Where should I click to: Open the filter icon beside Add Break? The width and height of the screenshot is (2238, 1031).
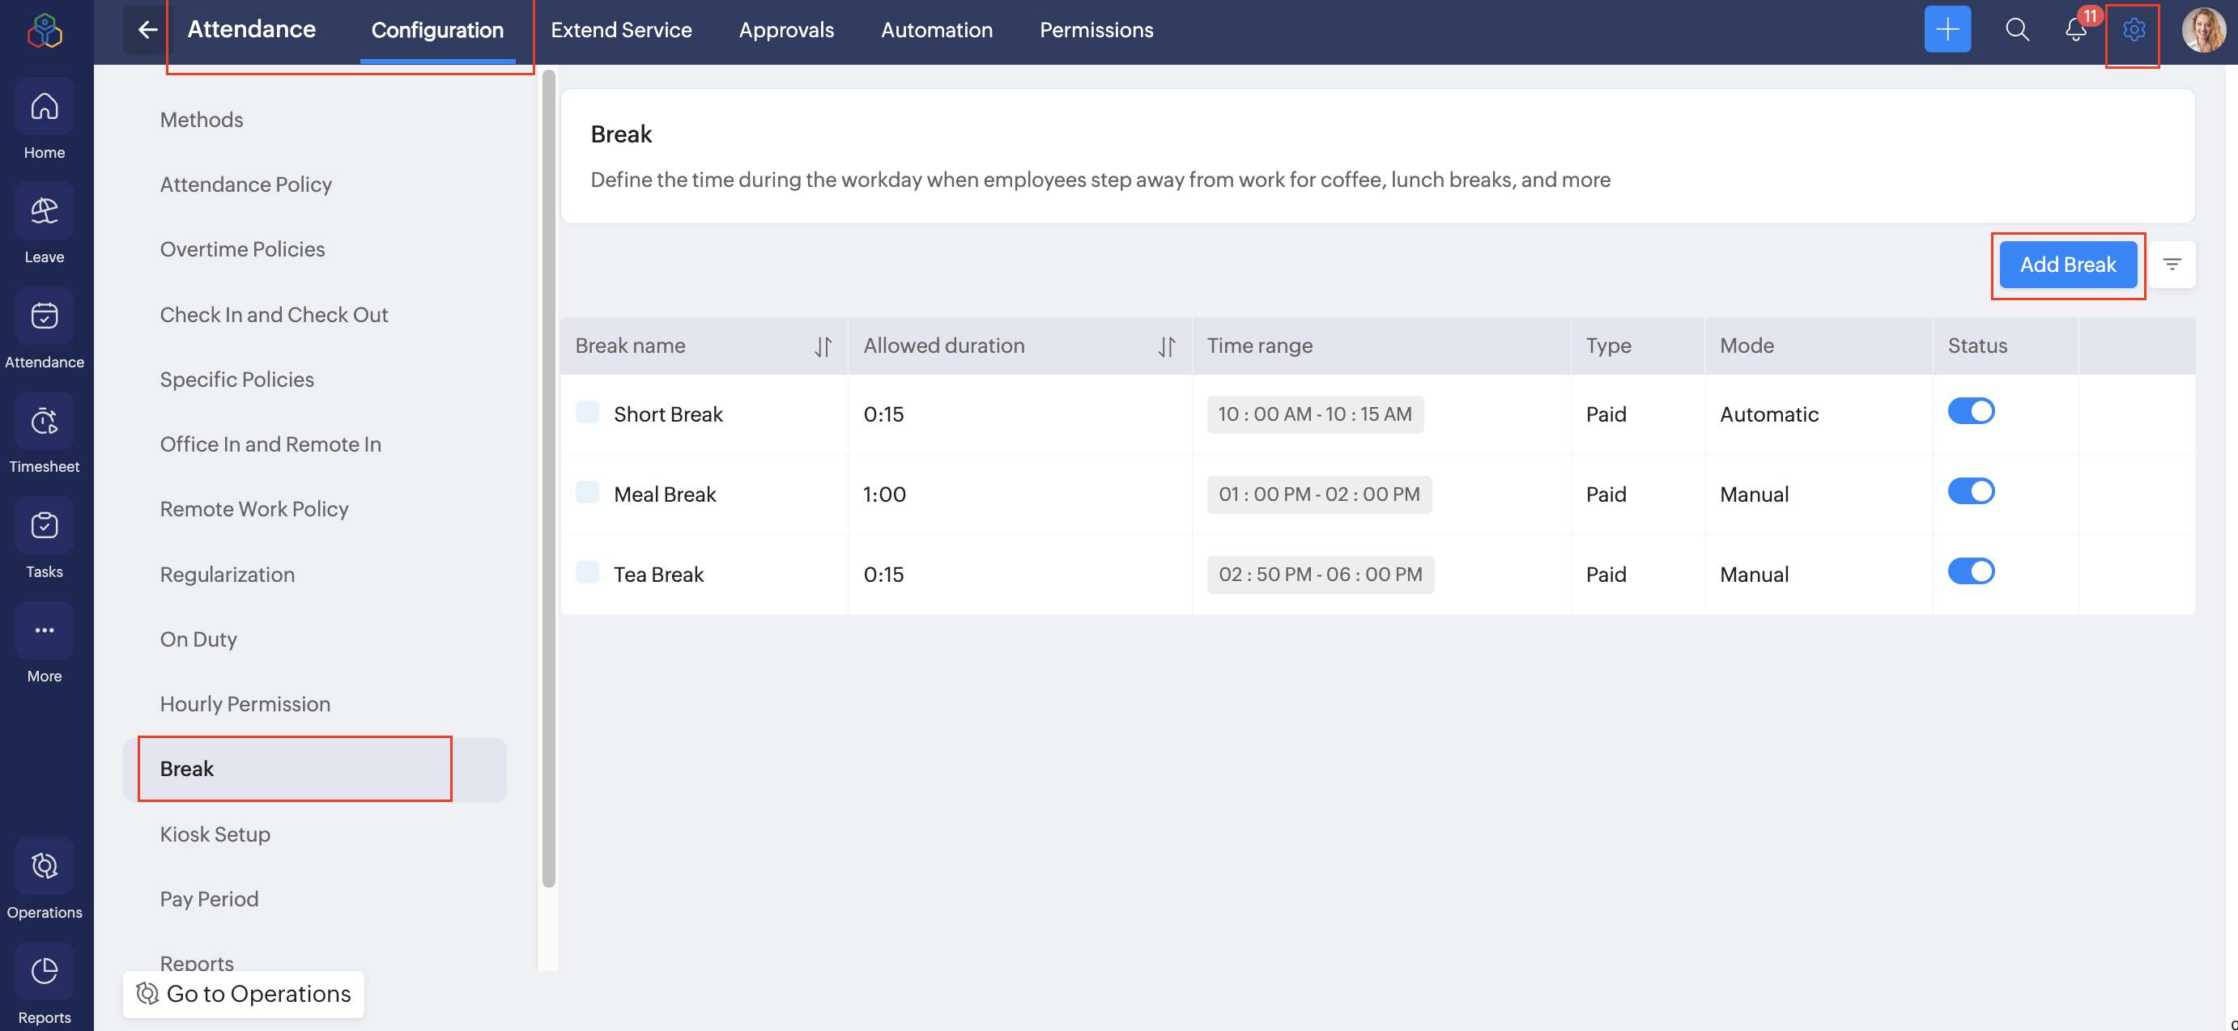tap(2171, 265)
